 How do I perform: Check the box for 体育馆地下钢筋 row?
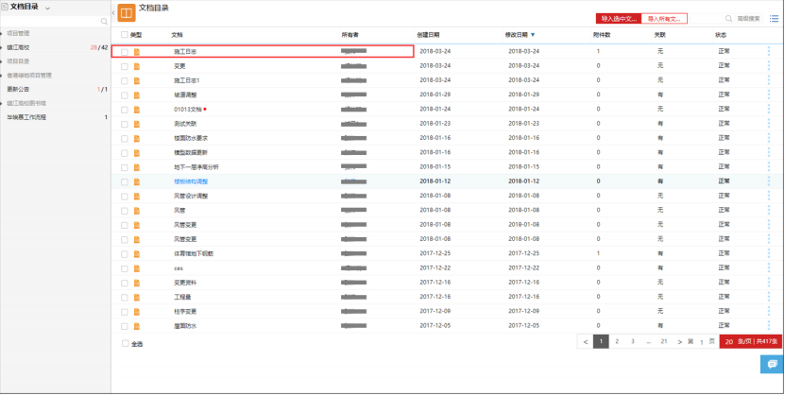pyautogui.click(x=124, y=254)
